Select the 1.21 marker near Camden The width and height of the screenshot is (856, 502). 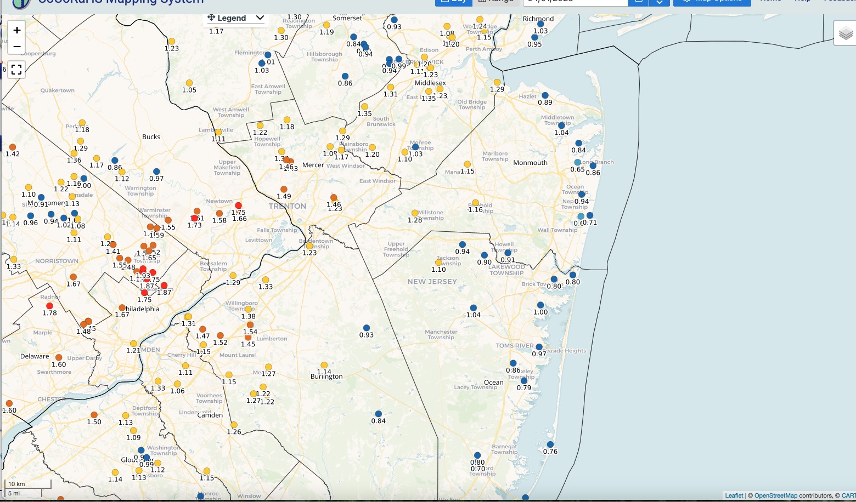133,344
